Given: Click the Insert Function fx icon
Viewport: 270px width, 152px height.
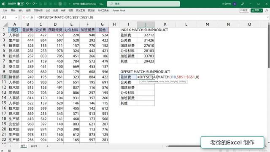Looking at the screenshot, I should (x=32, y=17).
